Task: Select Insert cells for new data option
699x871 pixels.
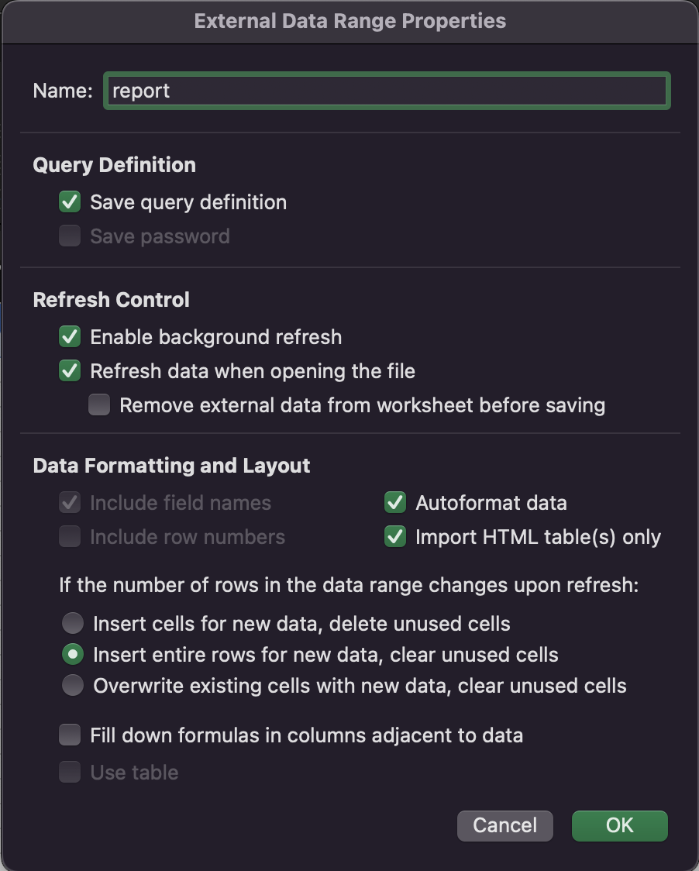Action: (72, 623)
